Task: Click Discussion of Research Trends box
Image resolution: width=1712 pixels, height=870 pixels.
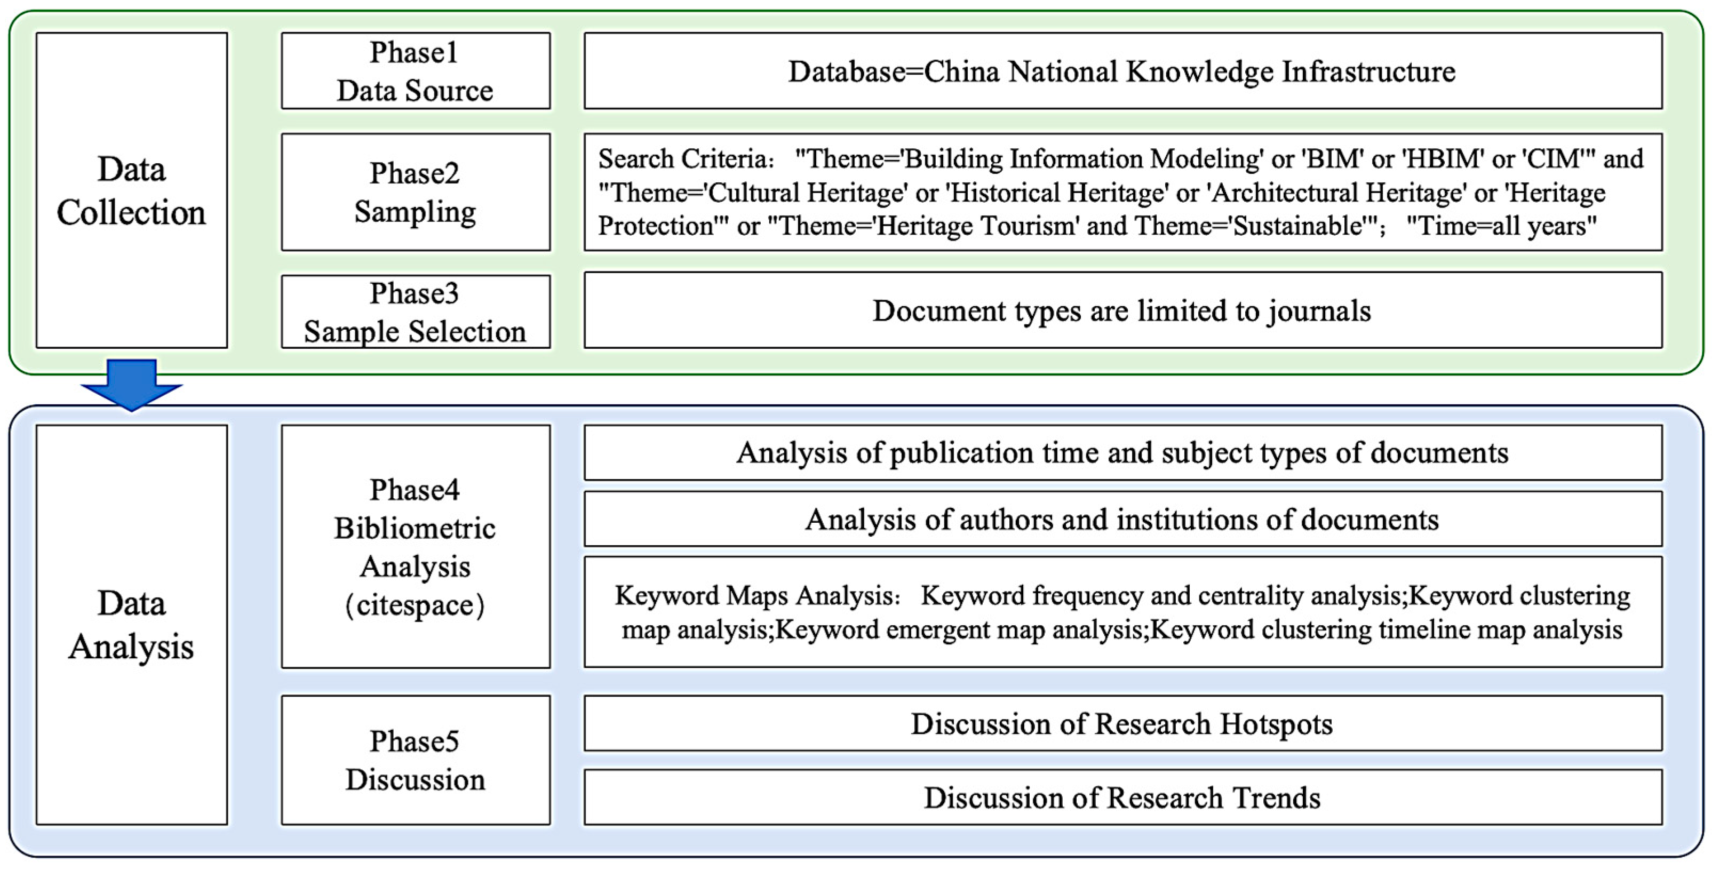Action: click(1122, 797)
